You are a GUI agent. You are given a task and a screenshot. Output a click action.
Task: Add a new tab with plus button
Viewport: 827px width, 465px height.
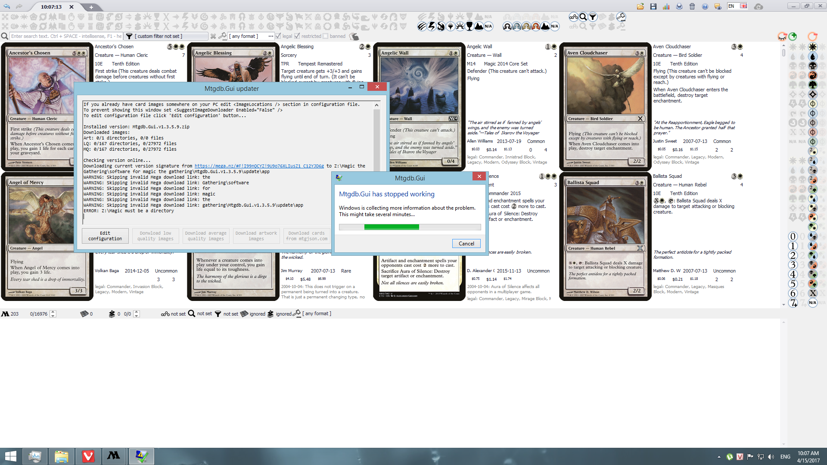point(91,7)
